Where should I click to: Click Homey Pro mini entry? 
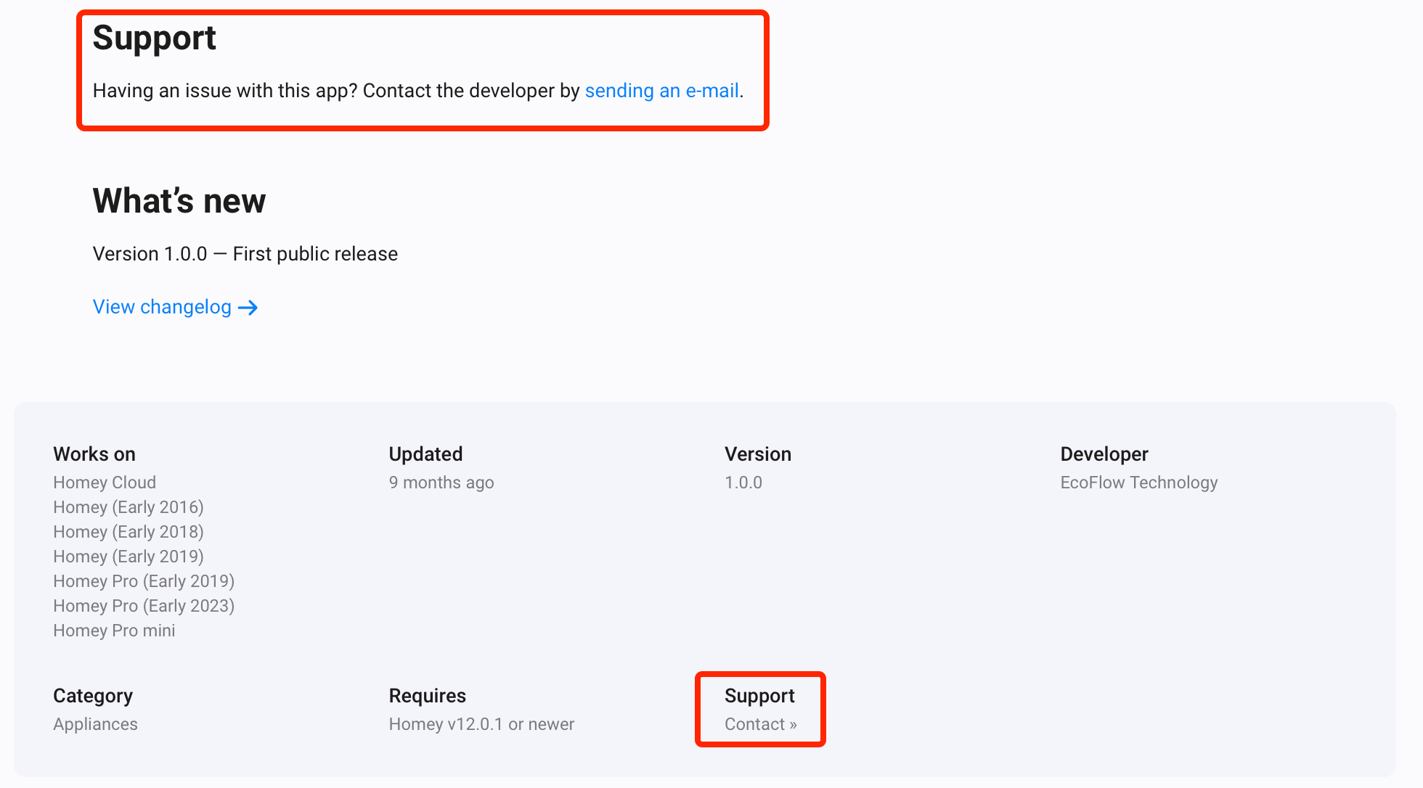pos(114,631)
